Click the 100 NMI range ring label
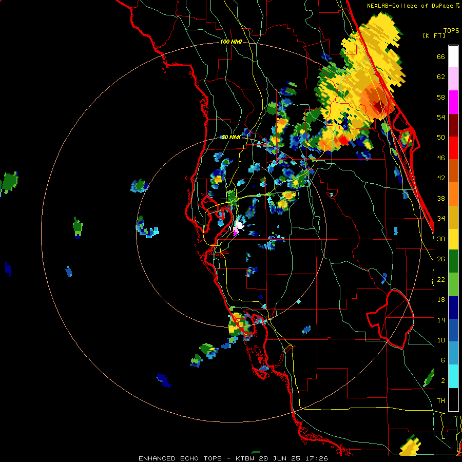Image resolution: width=462 pixels, height=462 pixels. tap(231, 42)
